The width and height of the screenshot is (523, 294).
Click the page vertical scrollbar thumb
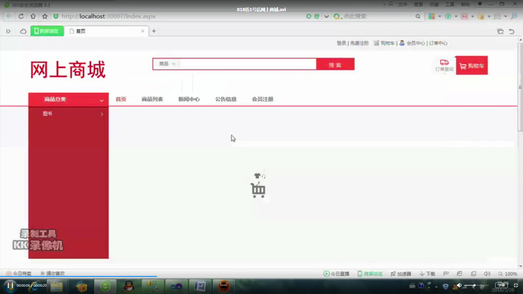[520, 87]
